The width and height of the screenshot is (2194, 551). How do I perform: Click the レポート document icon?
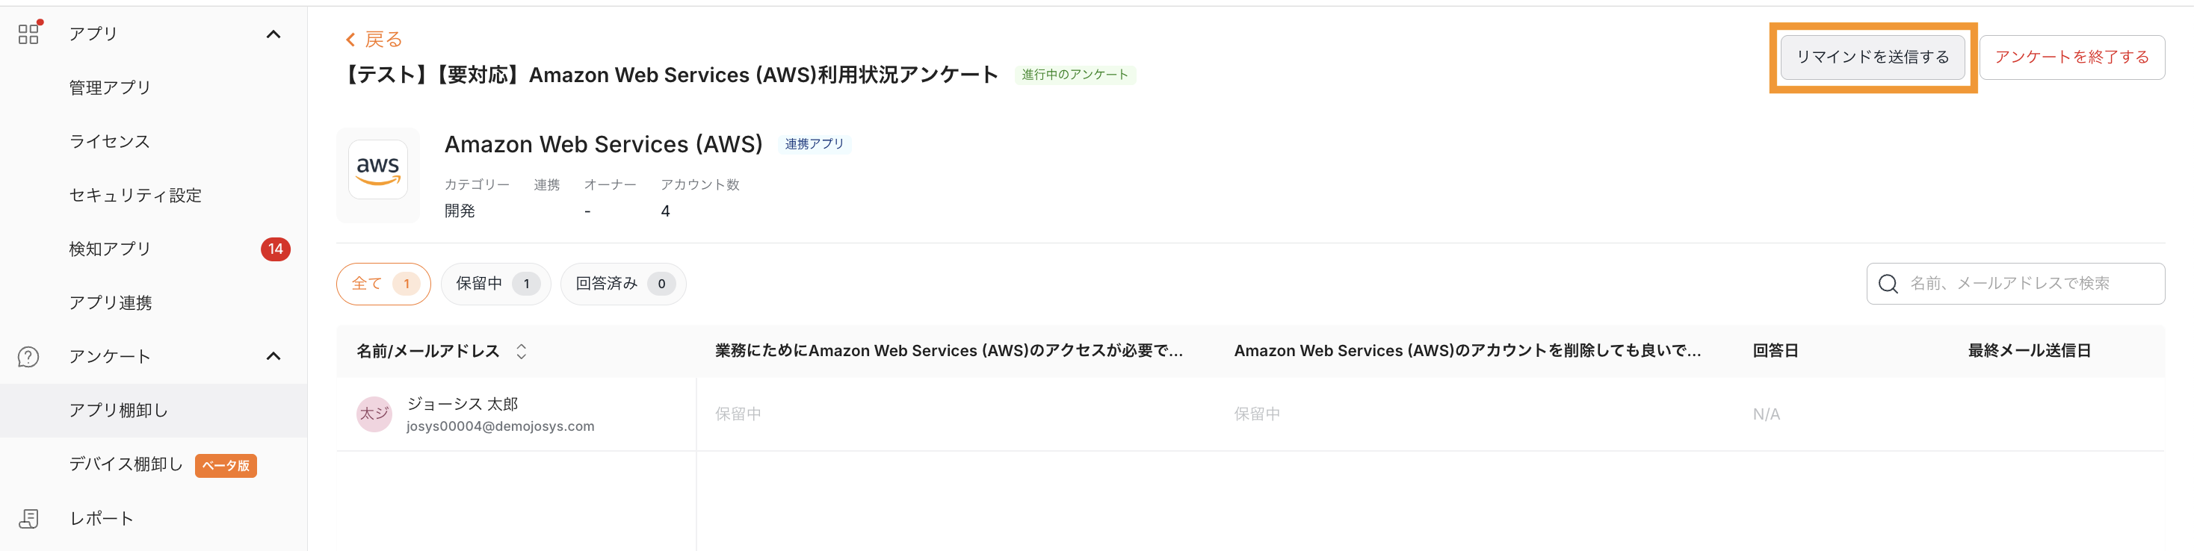pyautogui.click(x=28, y=519)
